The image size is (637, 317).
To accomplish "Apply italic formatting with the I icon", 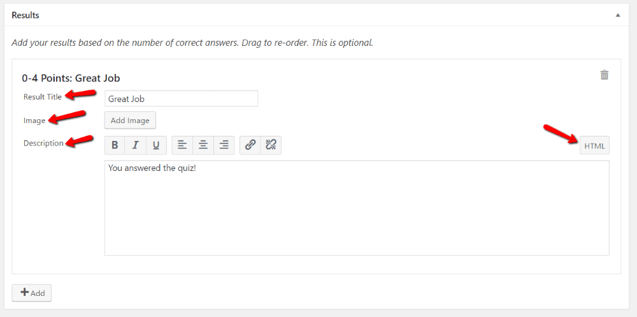I will pyautogui.click(x=135, y=145).
